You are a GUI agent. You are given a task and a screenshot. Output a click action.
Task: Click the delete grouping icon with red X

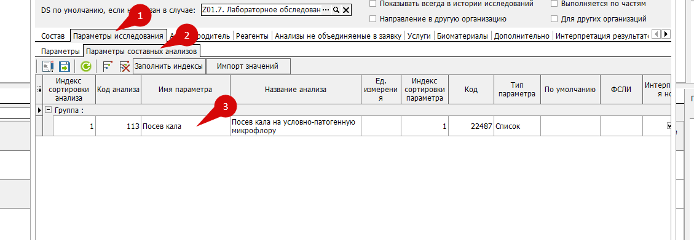pos(124,66)
